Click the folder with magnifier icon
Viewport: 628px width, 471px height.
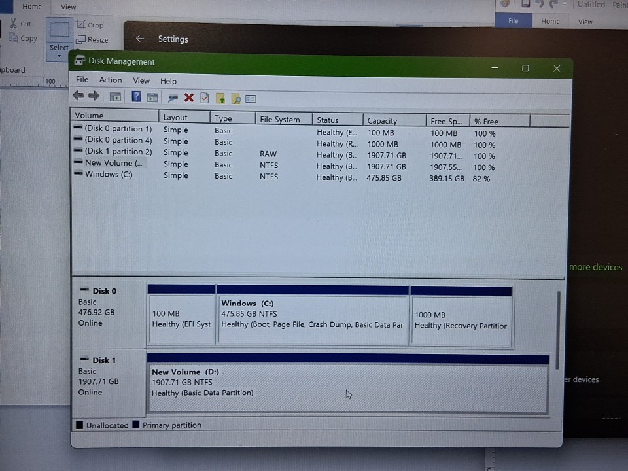[x=235, y=98]
